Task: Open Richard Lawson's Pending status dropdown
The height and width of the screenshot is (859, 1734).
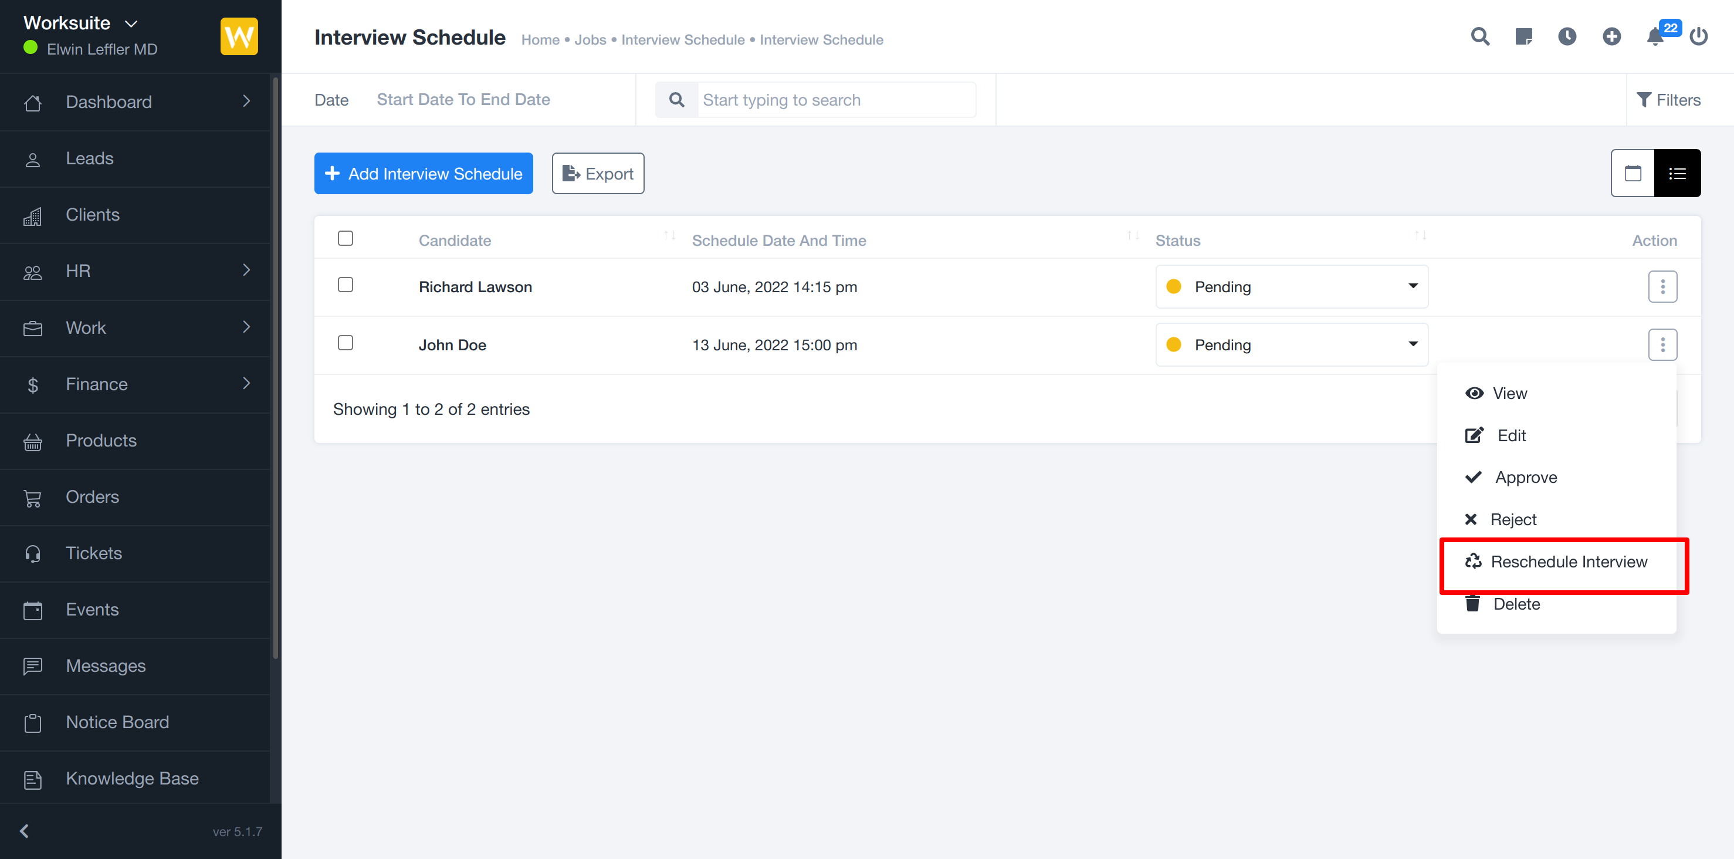Action: [x=1291, y=287]
